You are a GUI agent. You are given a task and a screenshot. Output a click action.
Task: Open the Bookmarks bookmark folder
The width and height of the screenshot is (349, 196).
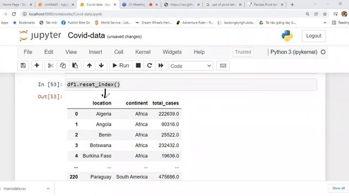[24, 23]
